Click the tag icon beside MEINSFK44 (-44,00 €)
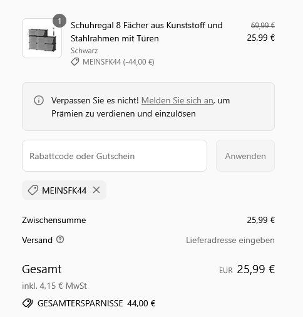Viewport: 303px width, 317px height. click(75, 62)
